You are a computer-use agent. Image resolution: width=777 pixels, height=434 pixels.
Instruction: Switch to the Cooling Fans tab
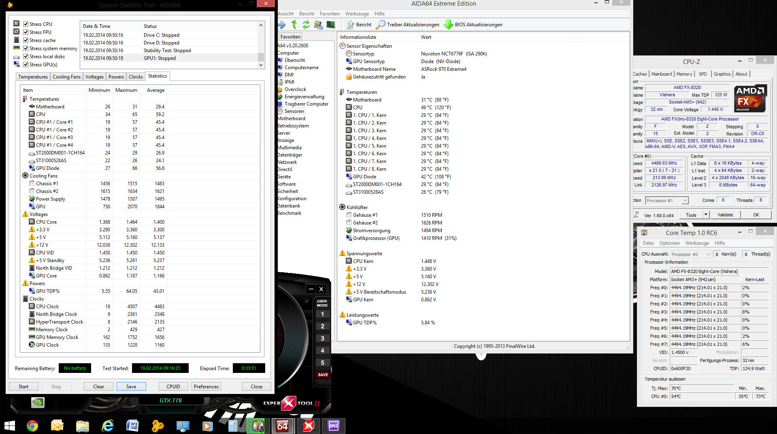(x=66, y=77)
